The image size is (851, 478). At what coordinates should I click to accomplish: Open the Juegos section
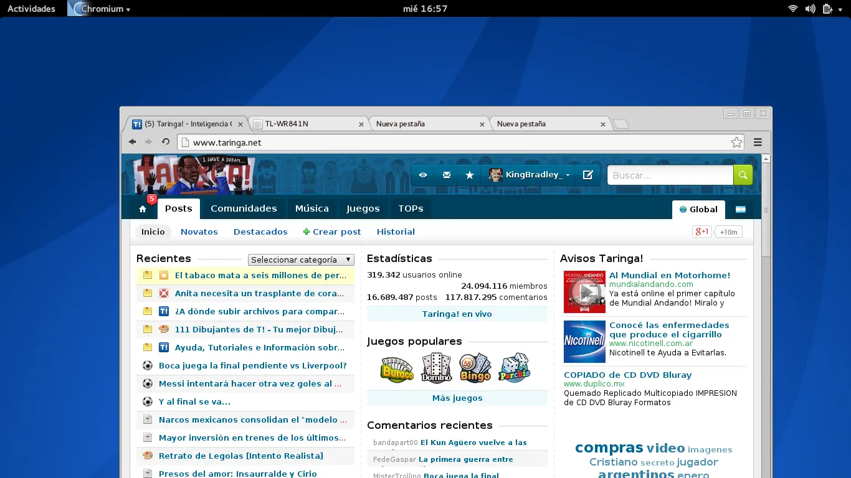(x=363, y=209)
